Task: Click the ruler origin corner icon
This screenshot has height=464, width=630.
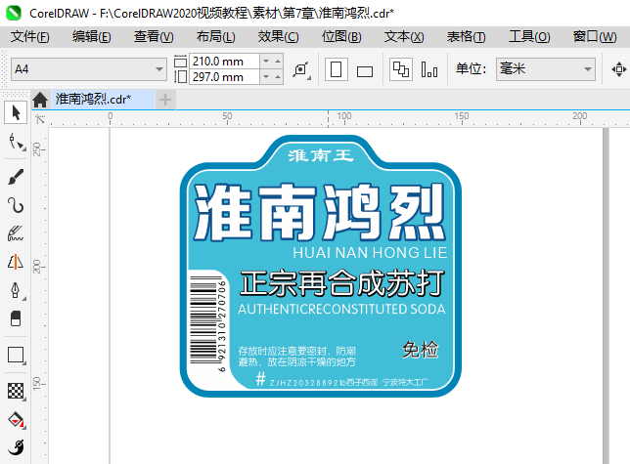Action: [x=40, y=119]
